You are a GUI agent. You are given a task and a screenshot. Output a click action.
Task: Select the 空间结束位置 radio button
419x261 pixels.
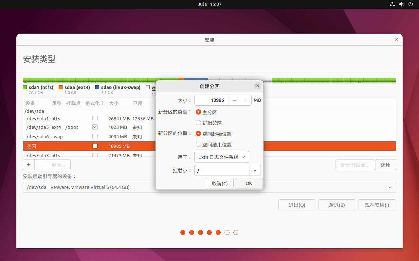point(198,145)
